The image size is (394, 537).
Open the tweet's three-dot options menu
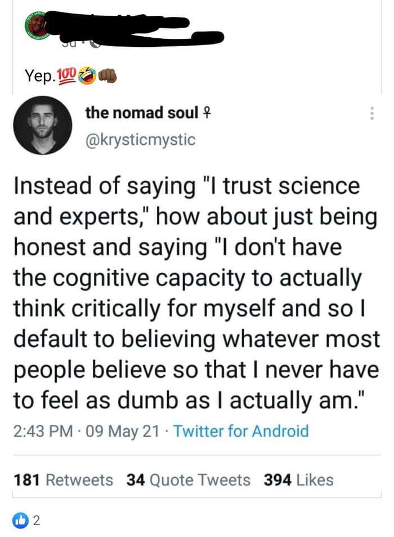[371, 114]
